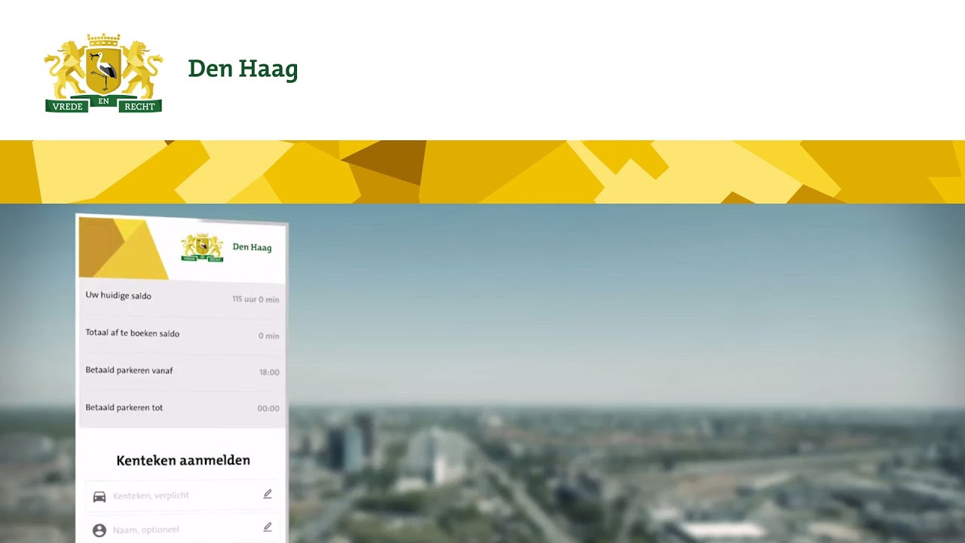Viewport: 965px width, 543px height.
Task: Focus the 'Kenteken, verplicht' input field
Action: (x=182, y=495)
